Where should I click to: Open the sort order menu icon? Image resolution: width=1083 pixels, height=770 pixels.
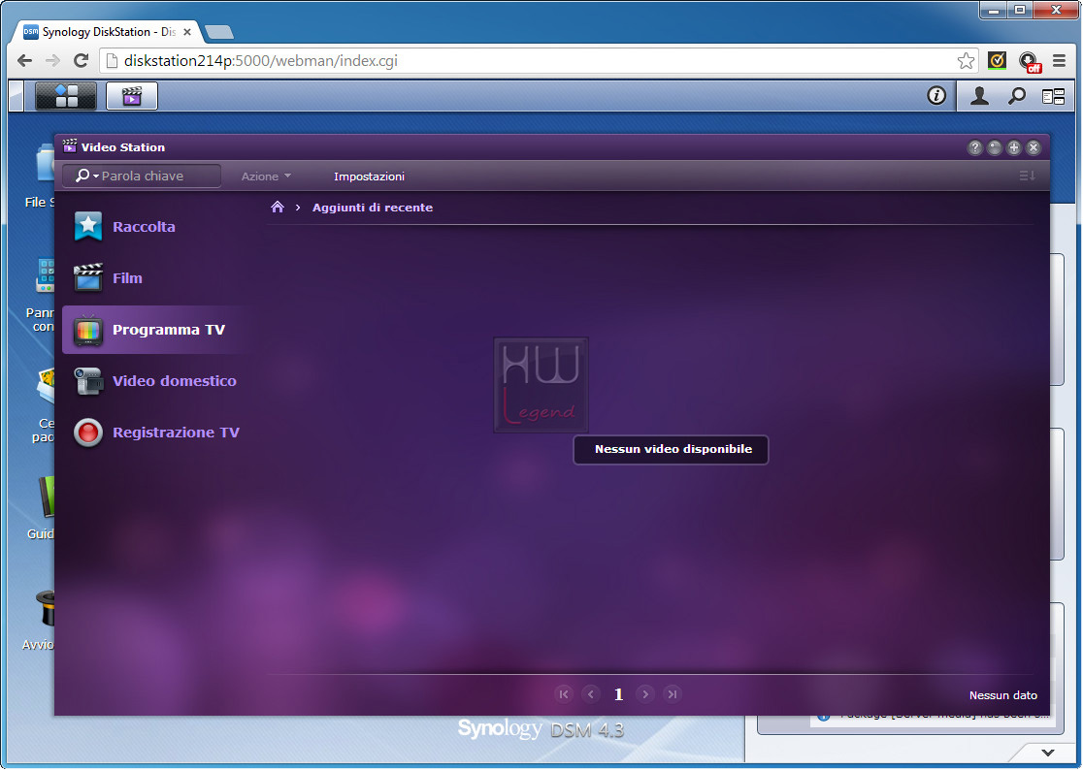coord(1027,176)
